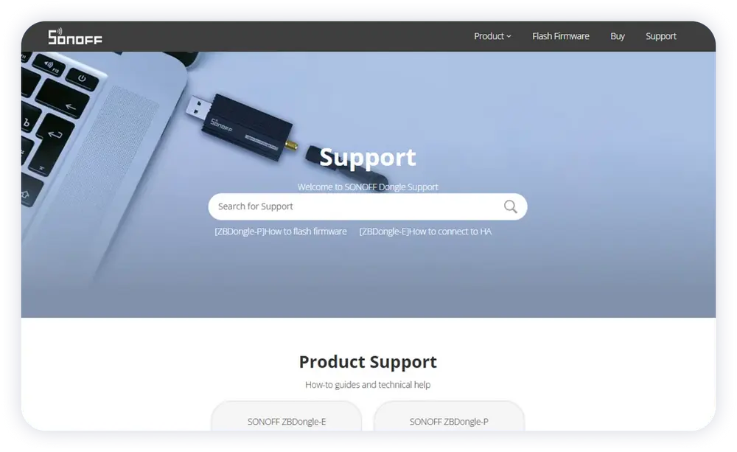Go to the Buy page
This screenshot has width=737, height=452.
pyautogui.click(x=617, y=36)
